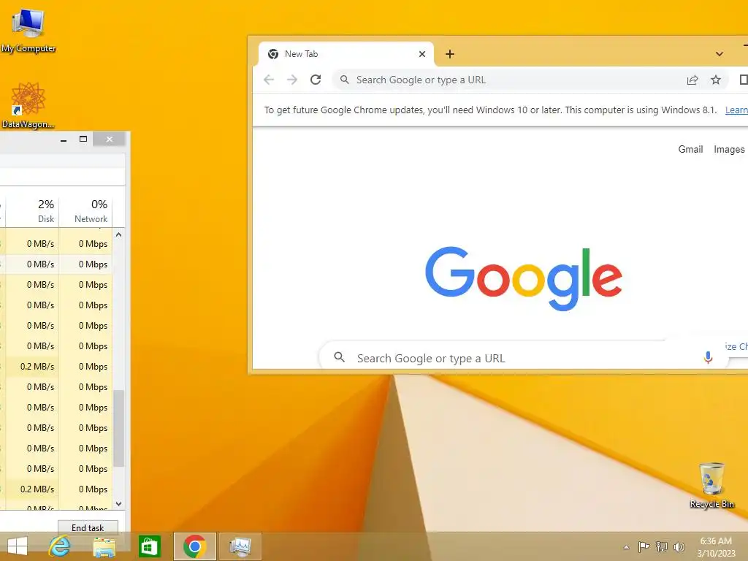Switch to Task Manager on the taskbar
748x561 pixels.
240,546
